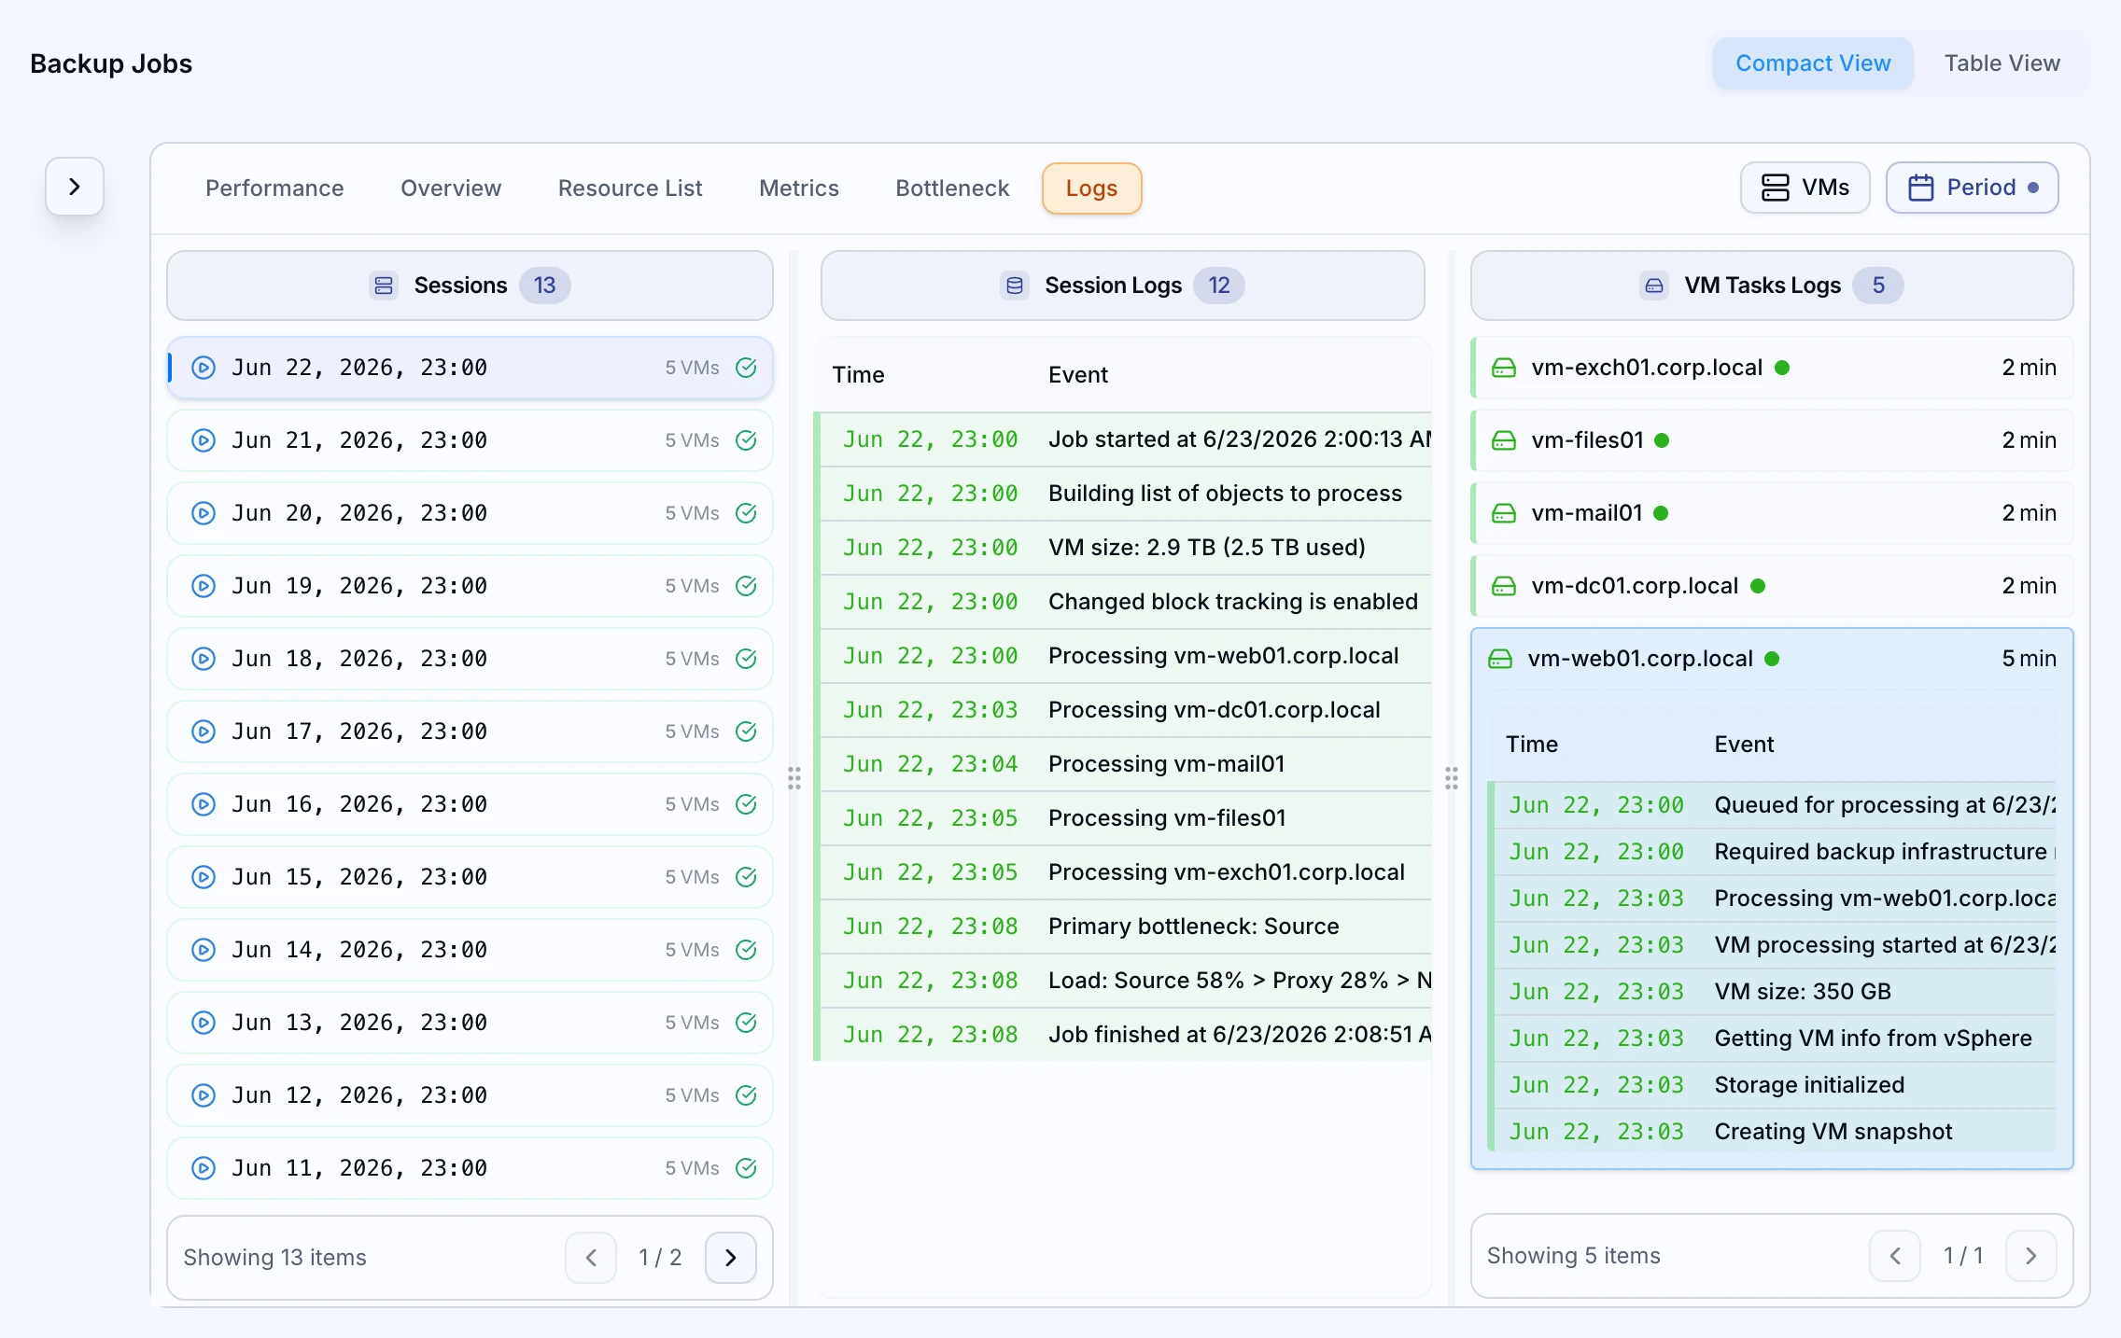Select 'VM size: 350 GB' task log entry
This screenshot has height=1338, width=2121.
click(1772, 992)
